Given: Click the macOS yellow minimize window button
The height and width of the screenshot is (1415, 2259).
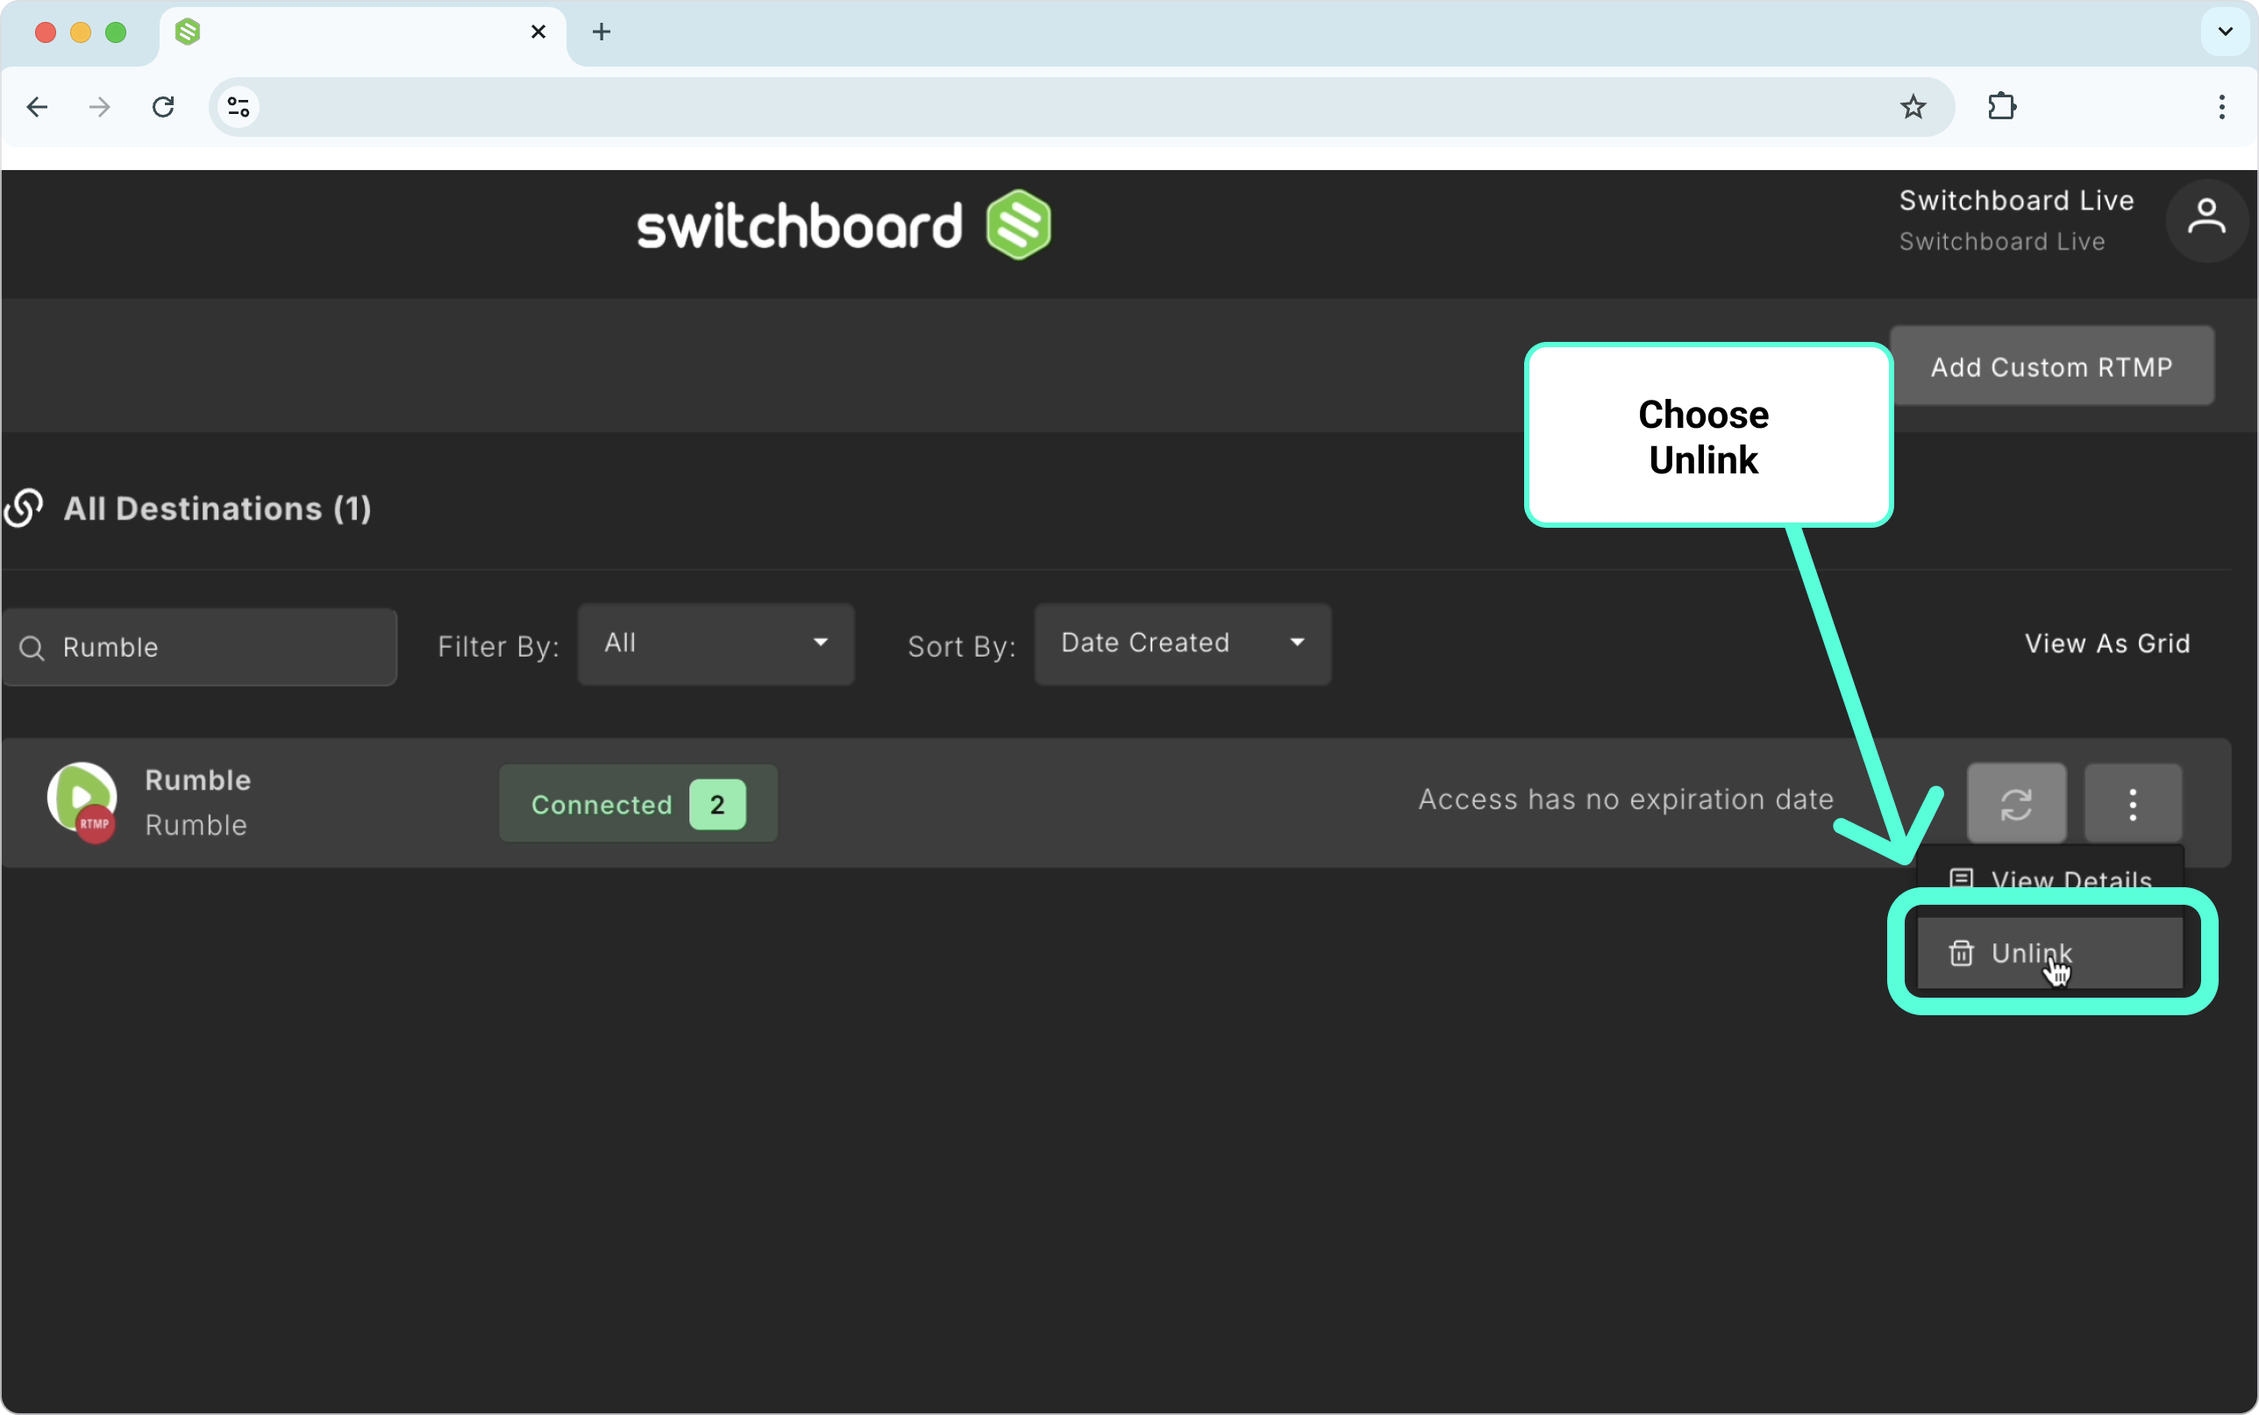Looking at the screenshot, I should [x=81, y=32].
